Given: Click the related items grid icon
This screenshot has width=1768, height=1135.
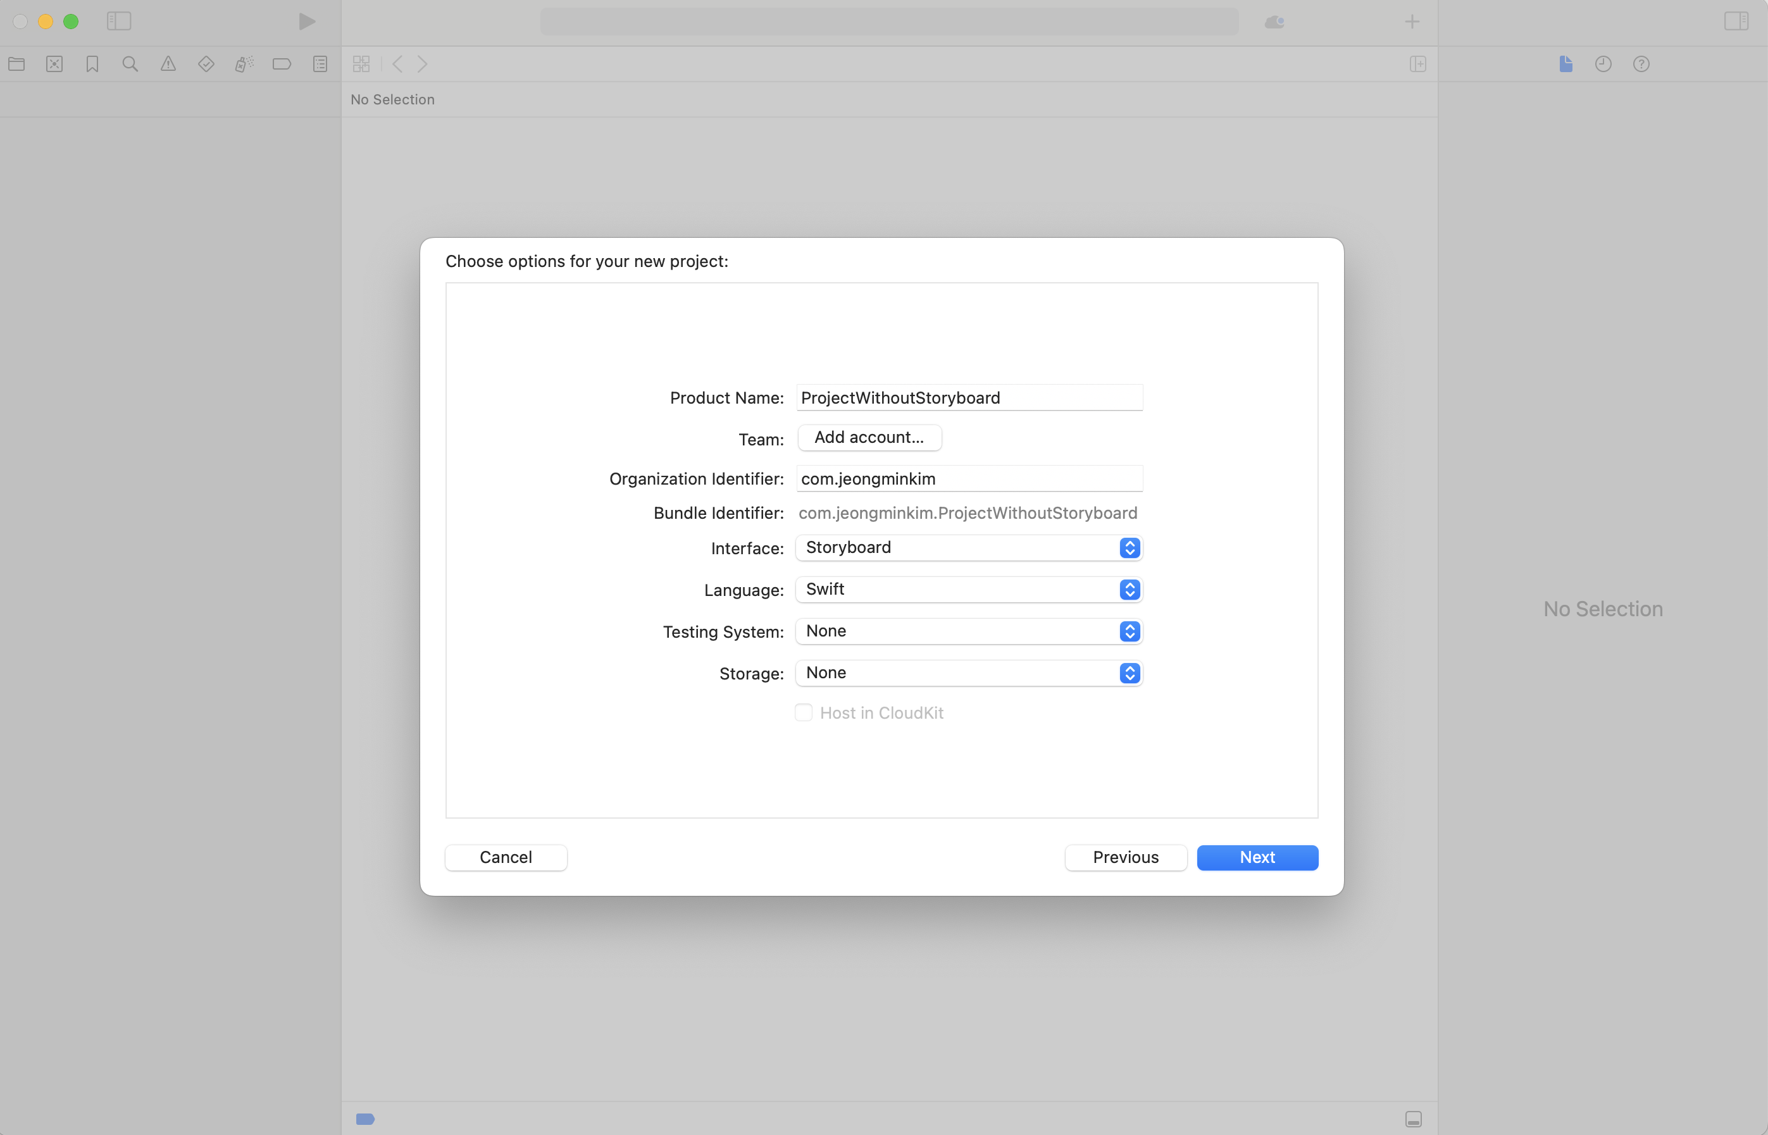Looking at the screenshot, I should click(361, 64).
